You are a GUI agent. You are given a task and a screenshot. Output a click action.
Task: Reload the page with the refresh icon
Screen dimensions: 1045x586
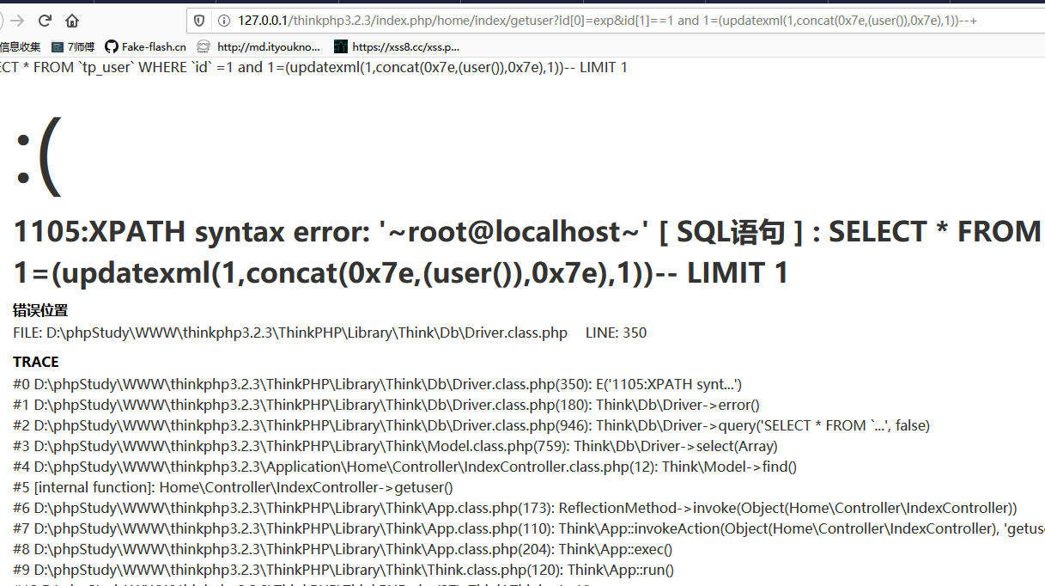(45, 21)
